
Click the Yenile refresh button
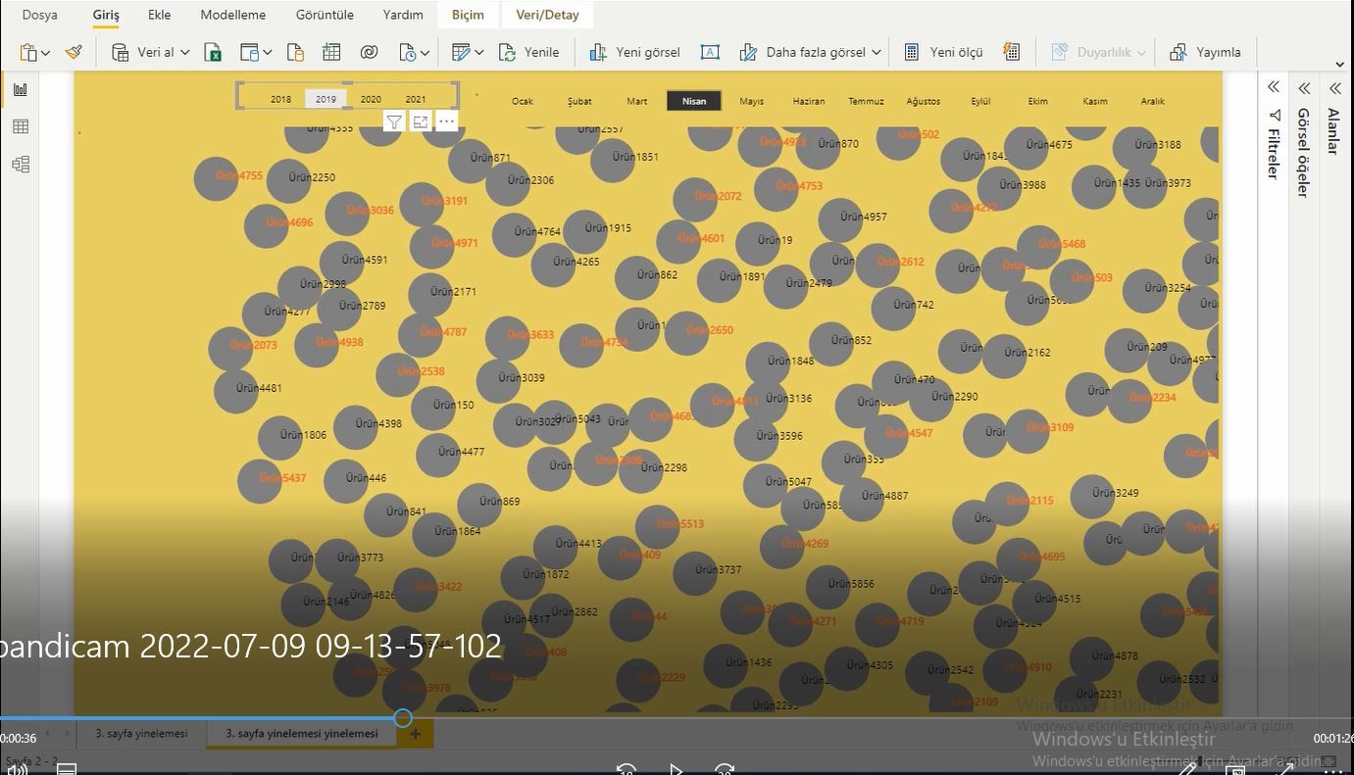coord(528,52)
